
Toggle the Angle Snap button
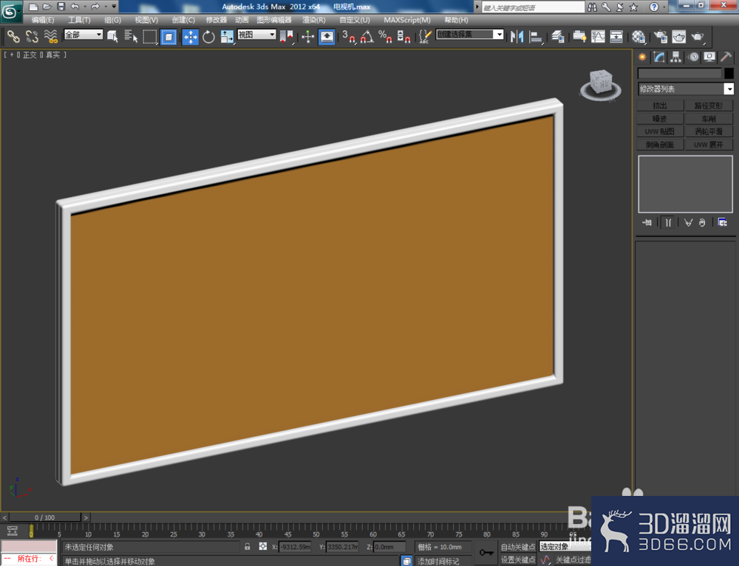tap(367, 37)
